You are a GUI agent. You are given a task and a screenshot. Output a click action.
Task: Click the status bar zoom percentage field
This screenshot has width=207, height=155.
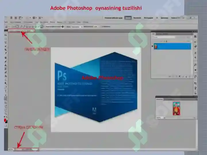pos(11,149)
